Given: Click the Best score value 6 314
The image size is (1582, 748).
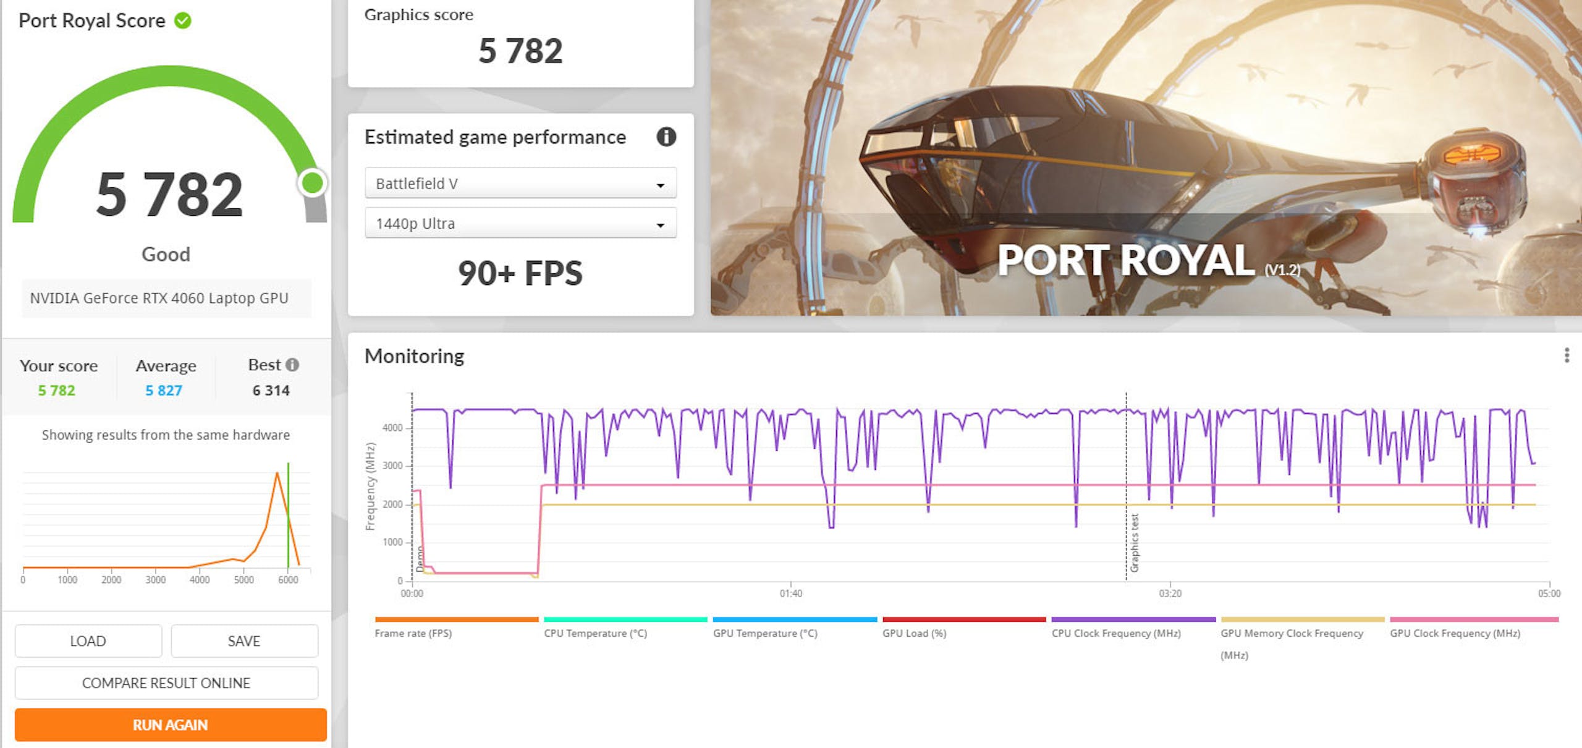Looking at the screenshot, I should coord(271,390).
